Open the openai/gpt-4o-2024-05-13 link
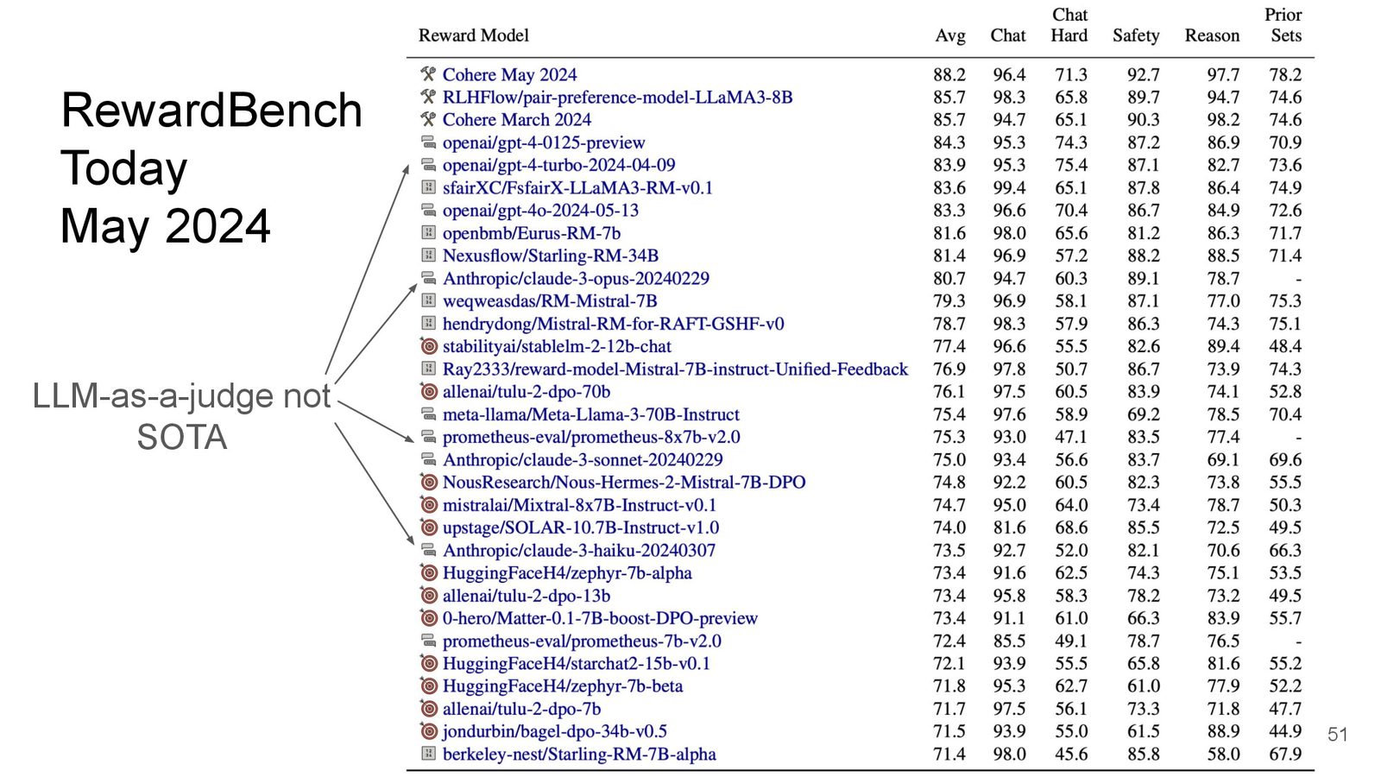 pyautogui.click(x=540, y=211)
